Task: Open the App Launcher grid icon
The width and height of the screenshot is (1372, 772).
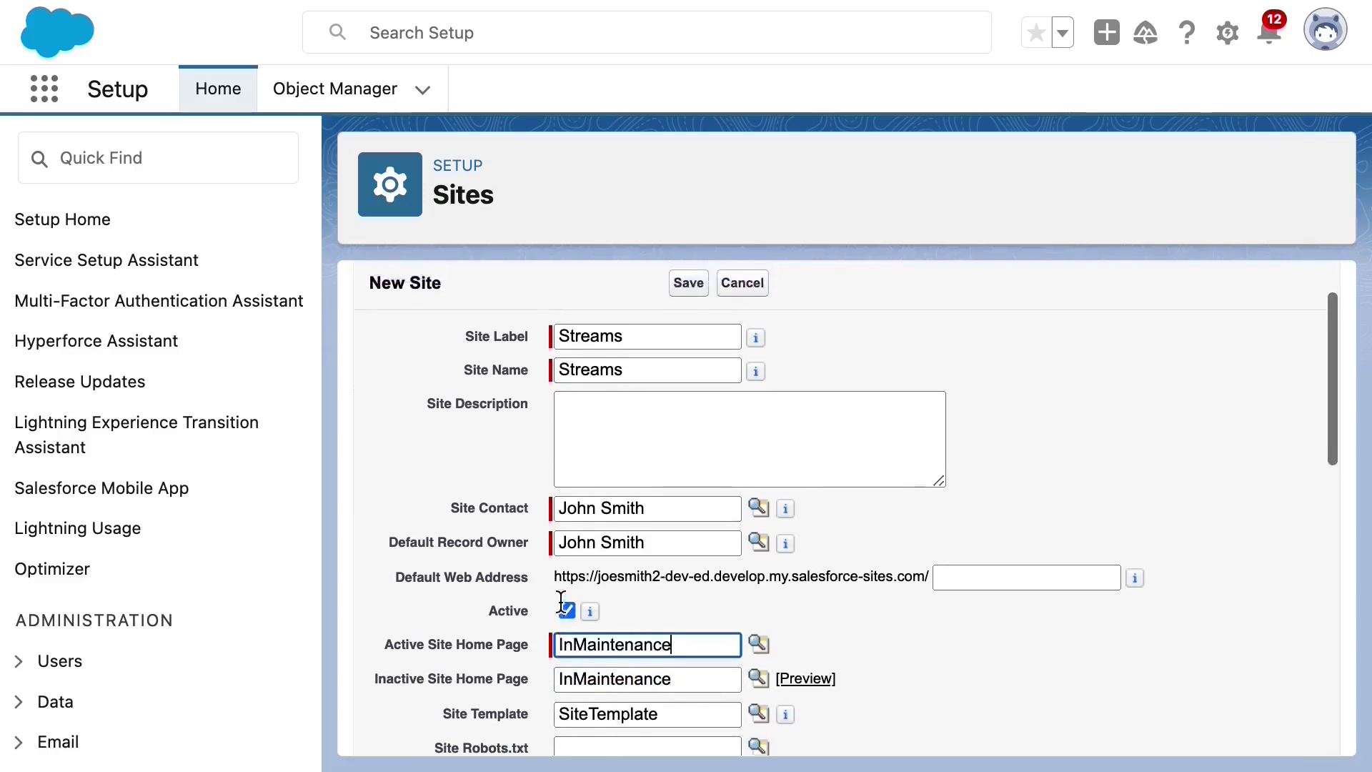Action: (44, 89)
